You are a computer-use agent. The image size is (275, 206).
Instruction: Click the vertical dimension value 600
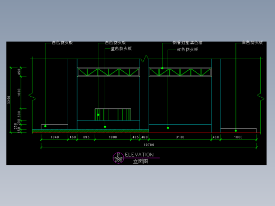(x=19, y=115)
